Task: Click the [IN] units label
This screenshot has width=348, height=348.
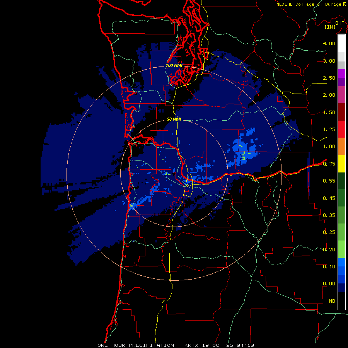Action: pyautogui.click(x=330, y=27)
